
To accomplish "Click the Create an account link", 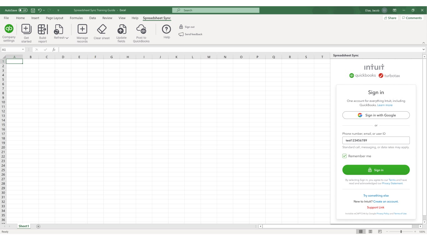I will [x=386, y=202].
